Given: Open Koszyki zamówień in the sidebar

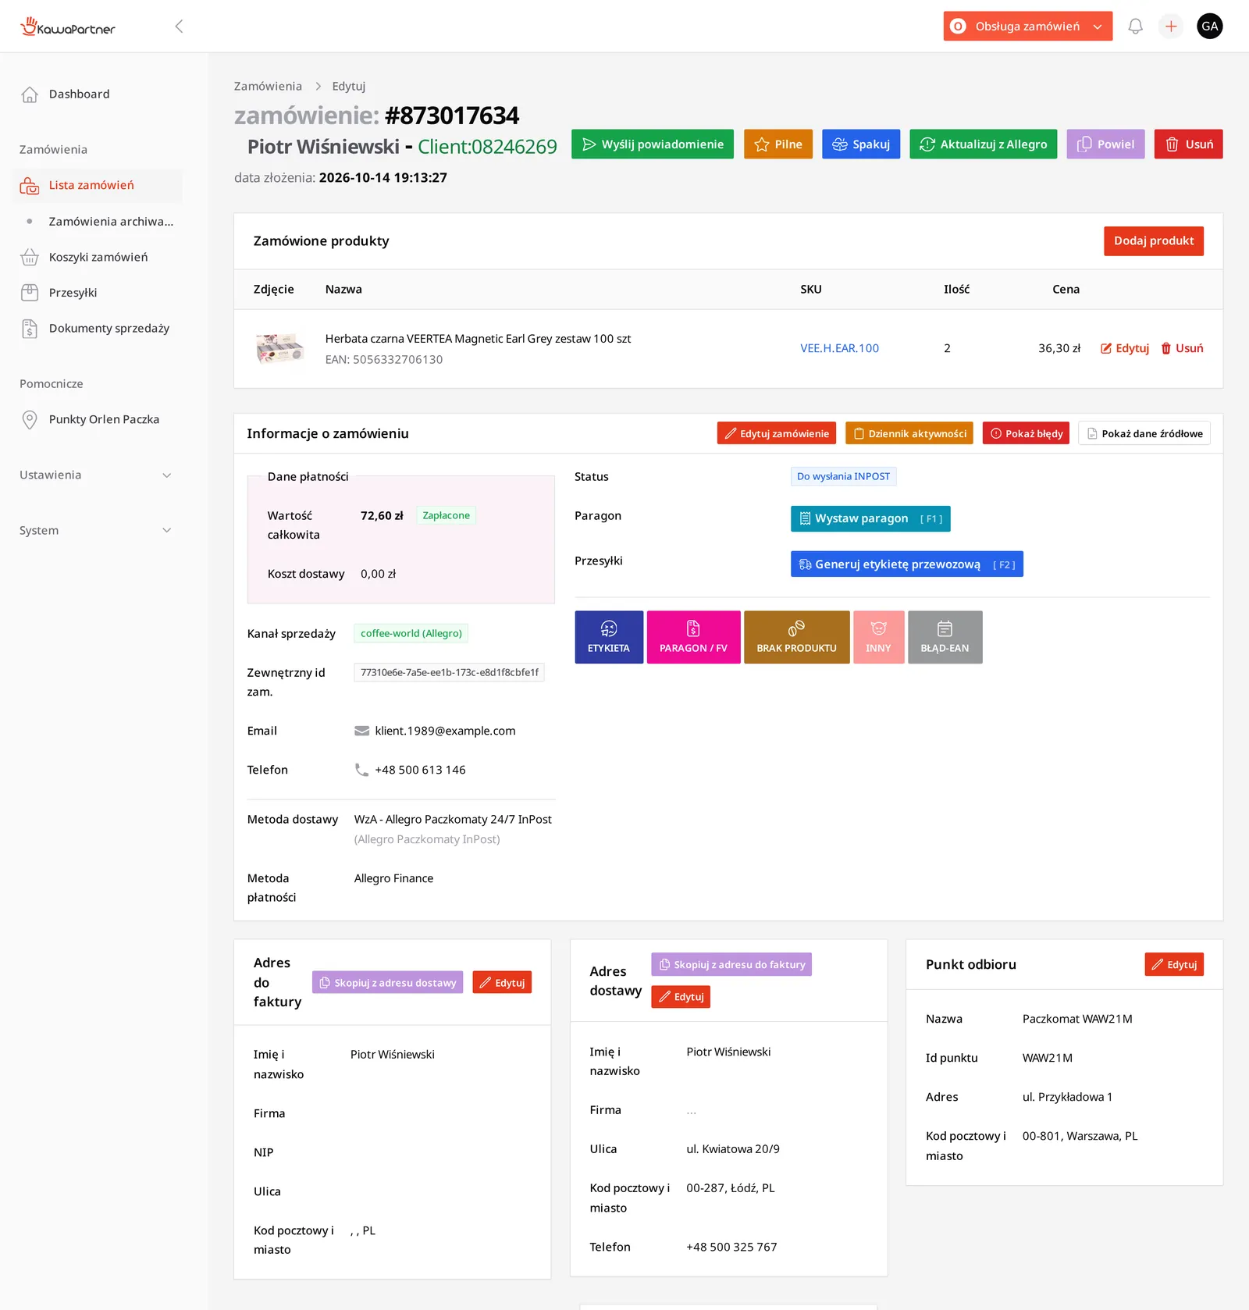Looking at the screenshot, I should coord(98,257).
